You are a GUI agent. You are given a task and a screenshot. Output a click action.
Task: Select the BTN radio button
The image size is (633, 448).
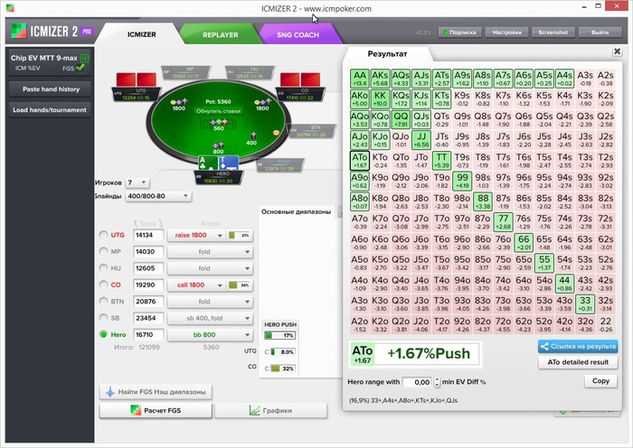pyautogui.click(x=104, y=301)
